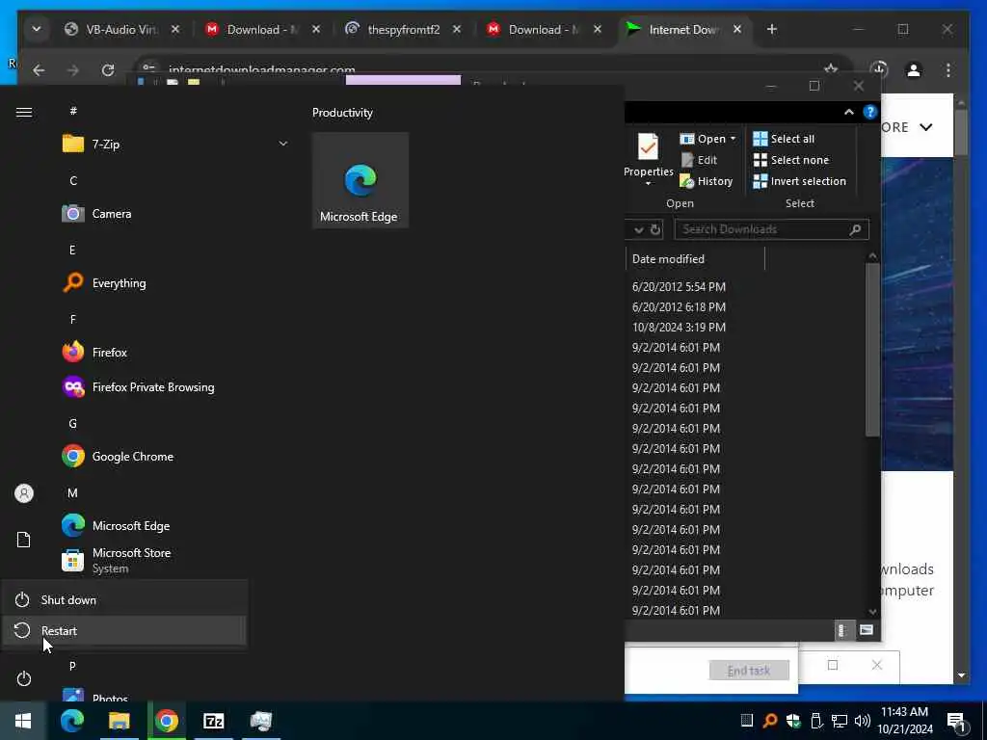Click End task in Task Manager
The image size is (987, 740).
click(749, 671)
